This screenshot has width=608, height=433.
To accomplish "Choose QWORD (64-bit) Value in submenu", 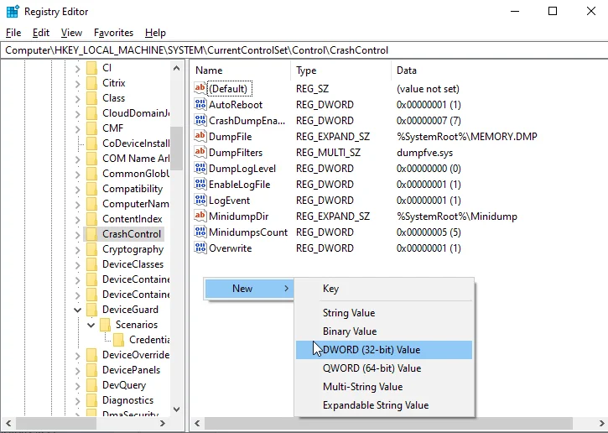I will point(384,368).
